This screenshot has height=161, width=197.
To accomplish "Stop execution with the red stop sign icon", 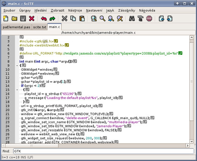I will point(149,19).
